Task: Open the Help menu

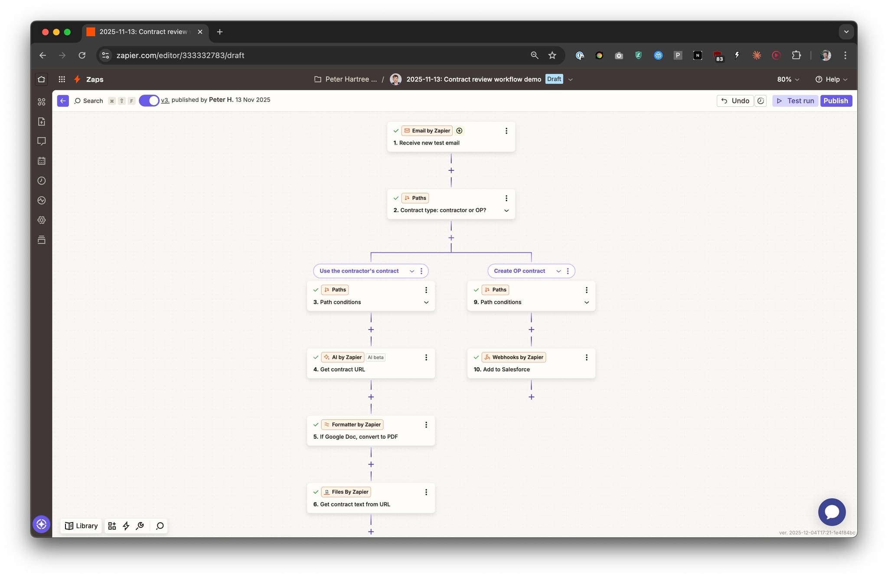Action: tap(831, 79)
